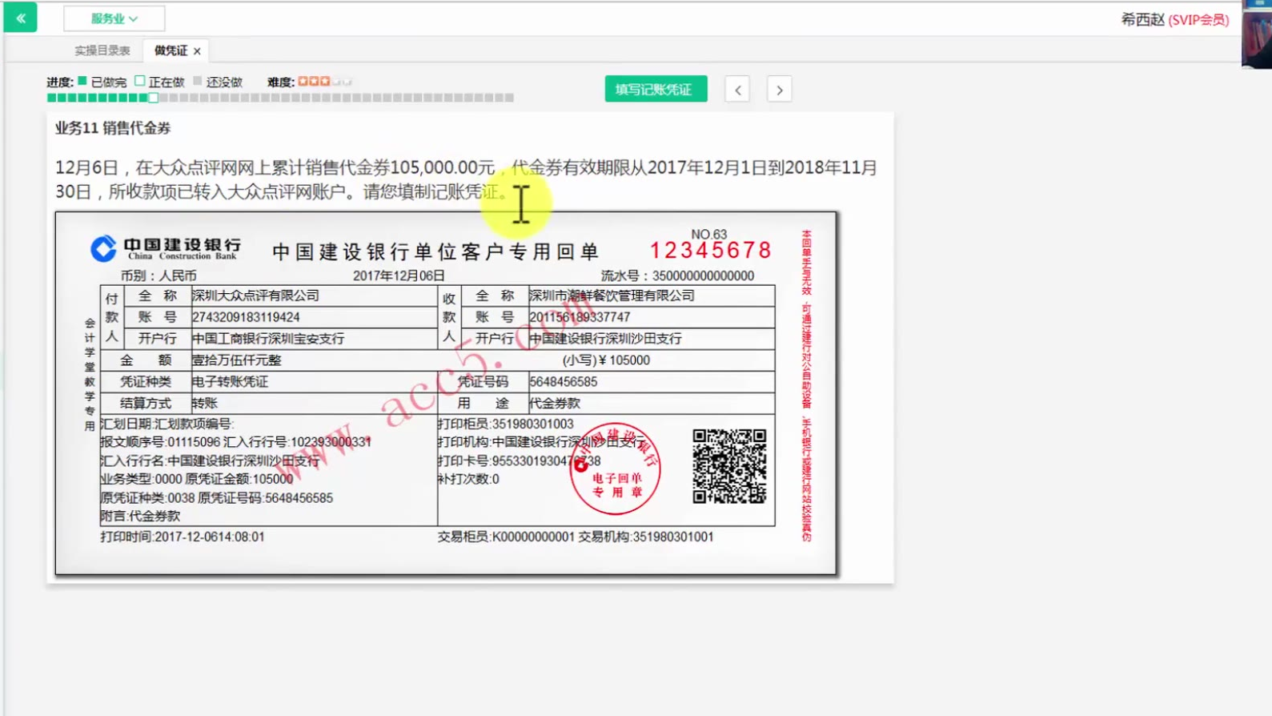Click the green double-arrow collapse sidebar icon

[20, 18]
